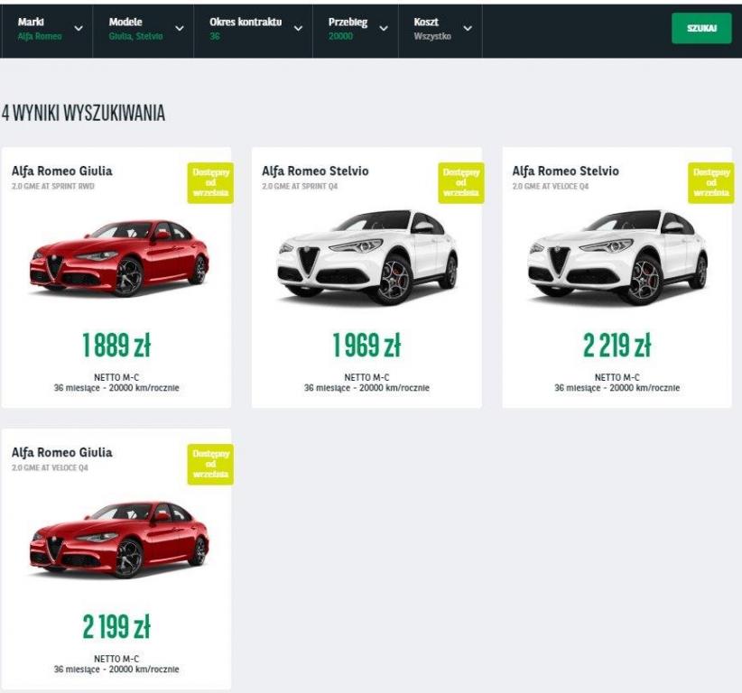Select the Alfa Romeo Stelvio Sprint Q4 title
The image size is (742, 693).
315,171
